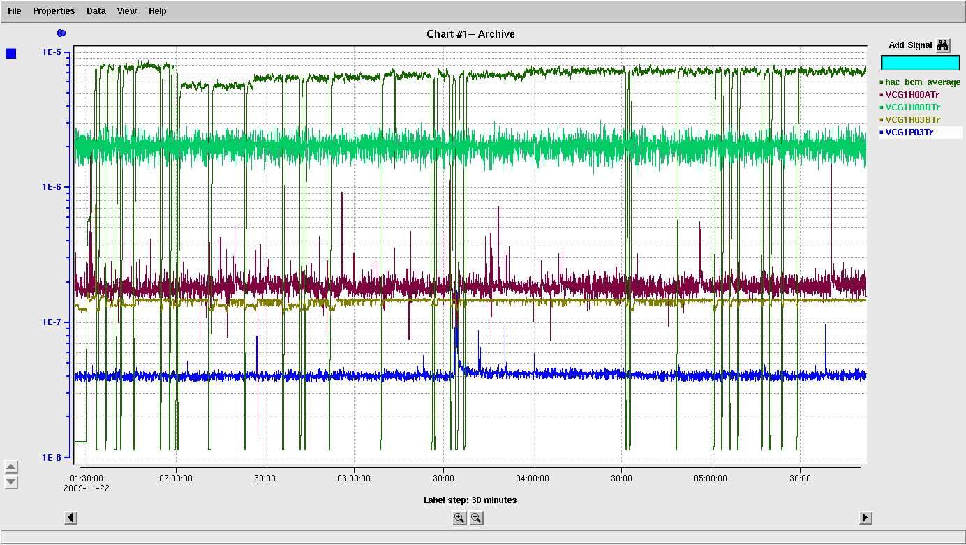Screen dimensions: 966x545
Task: Click the 03:00:00 time axis label
Action: click(x=354, y=479)
